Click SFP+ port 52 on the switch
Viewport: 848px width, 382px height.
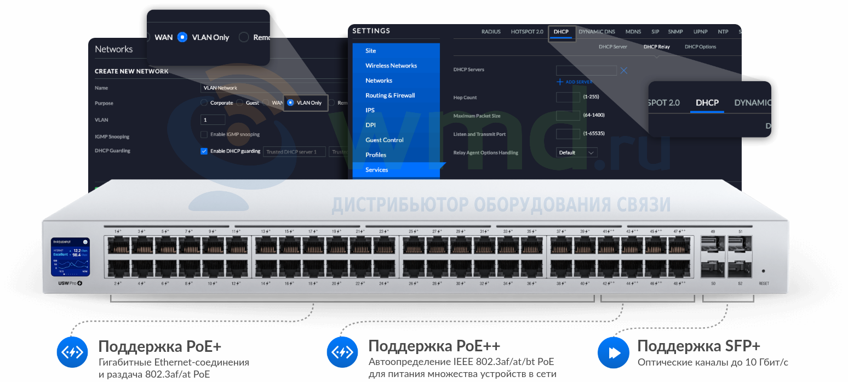click(x=740, y=269)
